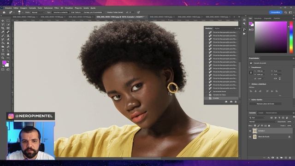Select Criar Textura type button
The image size is (295, 166).
pos(76,12)
